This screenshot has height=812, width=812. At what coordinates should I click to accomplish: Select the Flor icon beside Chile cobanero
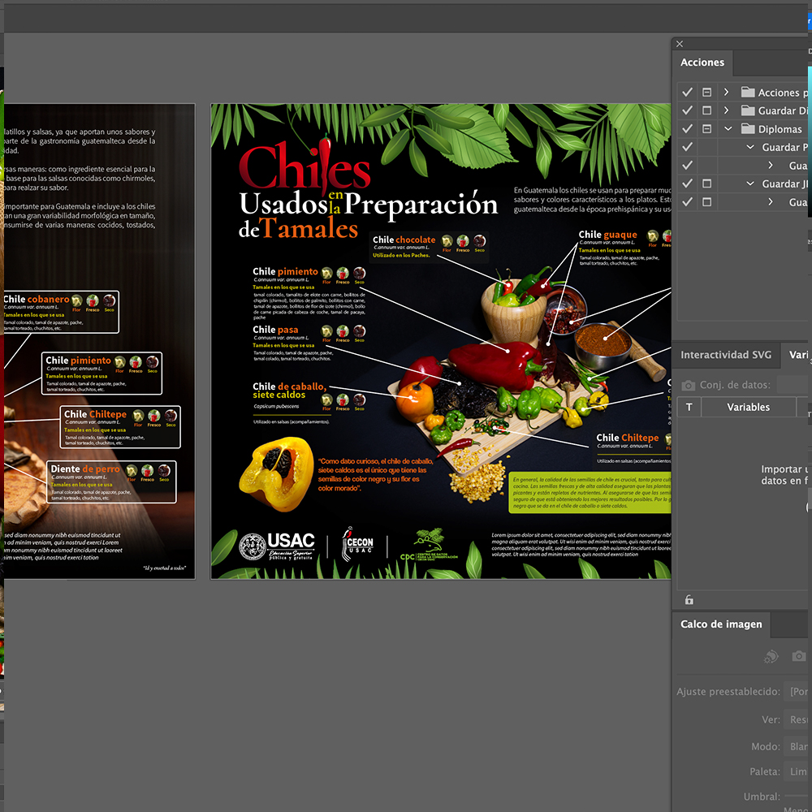[x=76, y=301]
